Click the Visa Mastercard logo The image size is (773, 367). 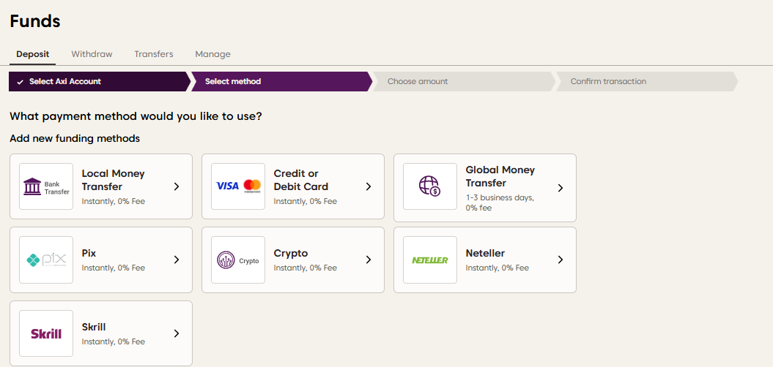[x=238, y=186]
